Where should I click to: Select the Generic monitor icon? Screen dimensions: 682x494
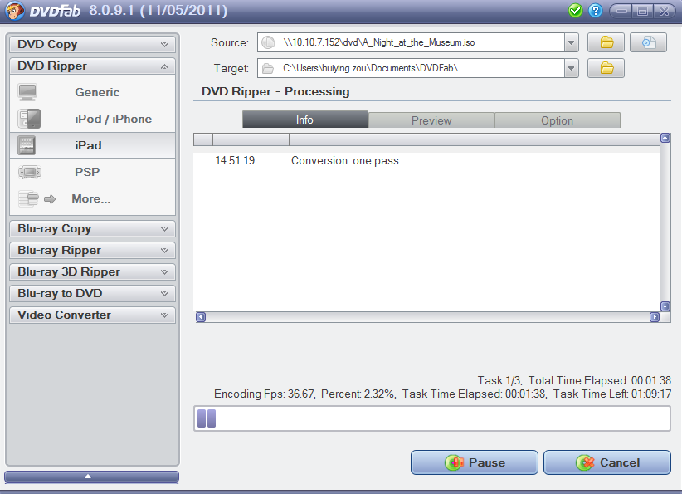[27, 92]
